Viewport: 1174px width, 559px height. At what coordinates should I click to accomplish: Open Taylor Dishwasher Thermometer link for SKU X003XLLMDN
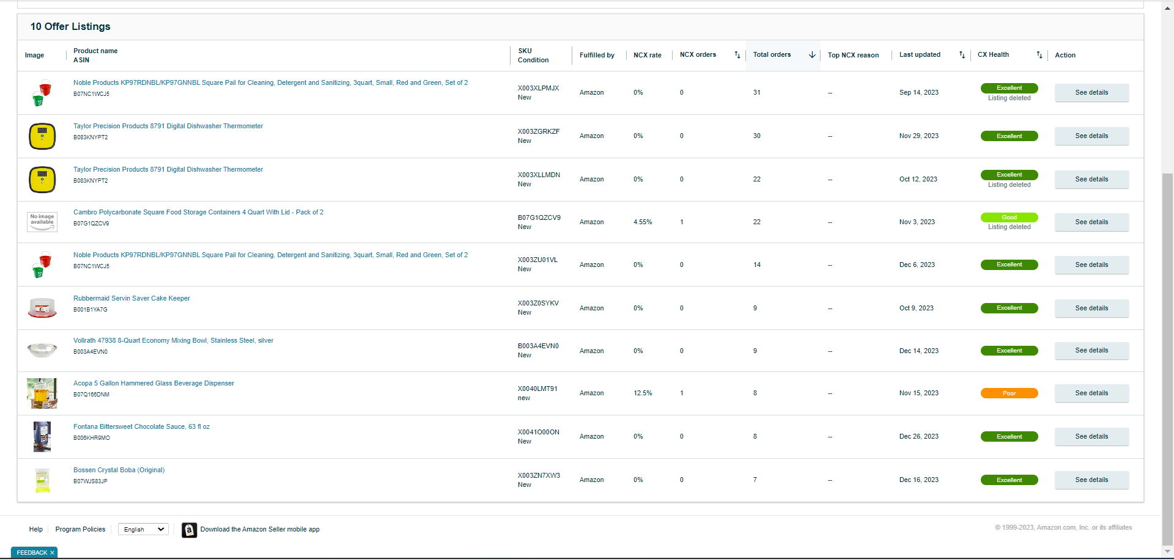(x=168, y=170)
